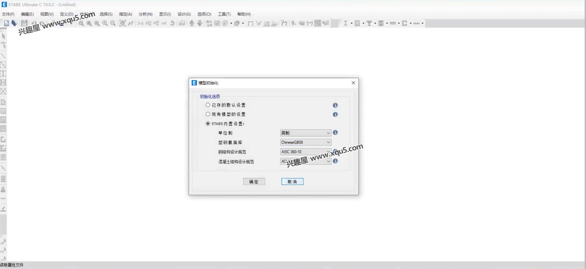
Task: Click the Open File icon in toolbar
Action: [14, 23]
